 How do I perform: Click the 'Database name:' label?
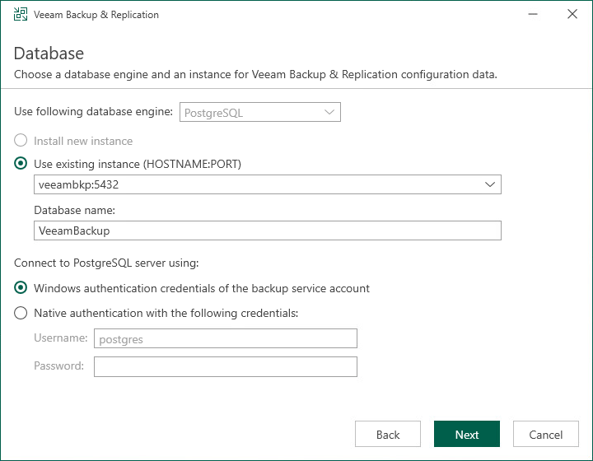(74, 211)
